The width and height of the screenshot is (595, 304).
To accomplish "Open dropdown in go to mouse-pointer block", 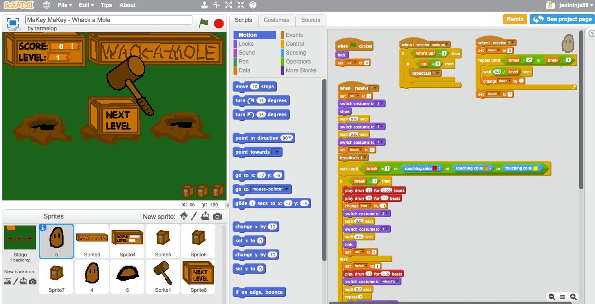I will 287,189.
